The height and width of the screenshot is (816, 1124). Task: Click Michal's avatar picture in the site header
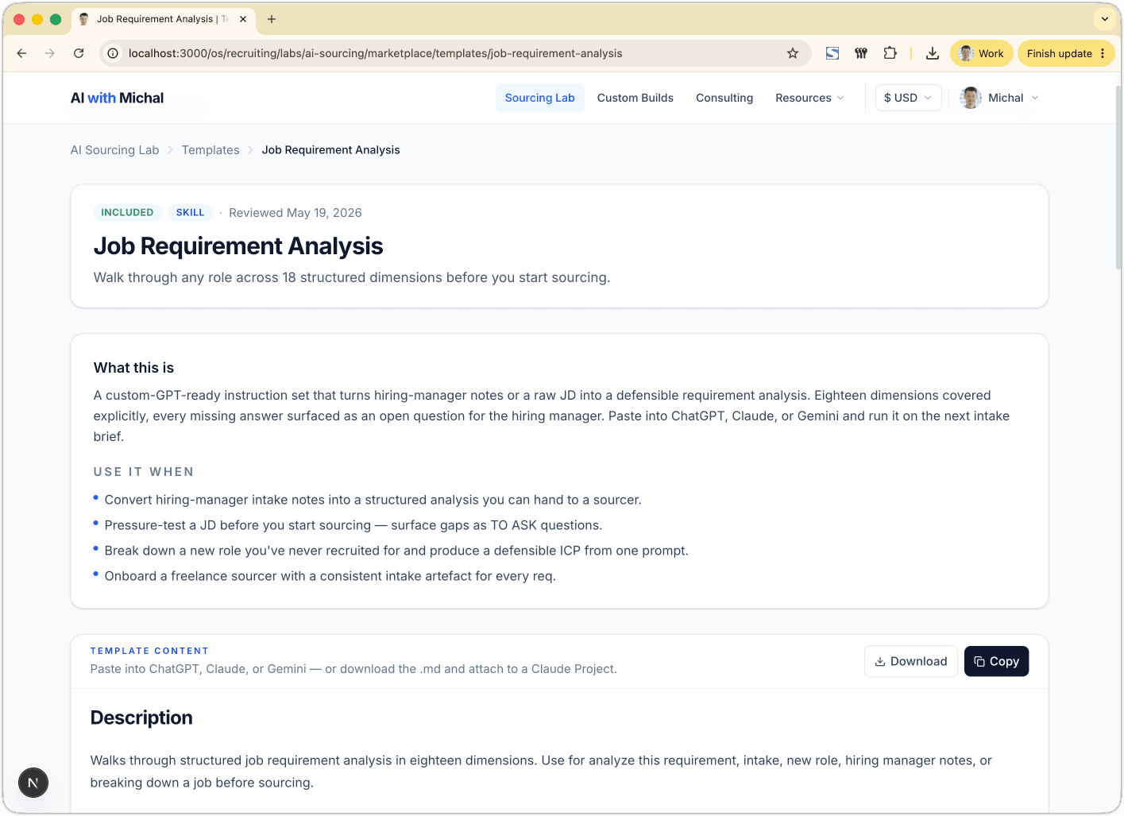970,98
